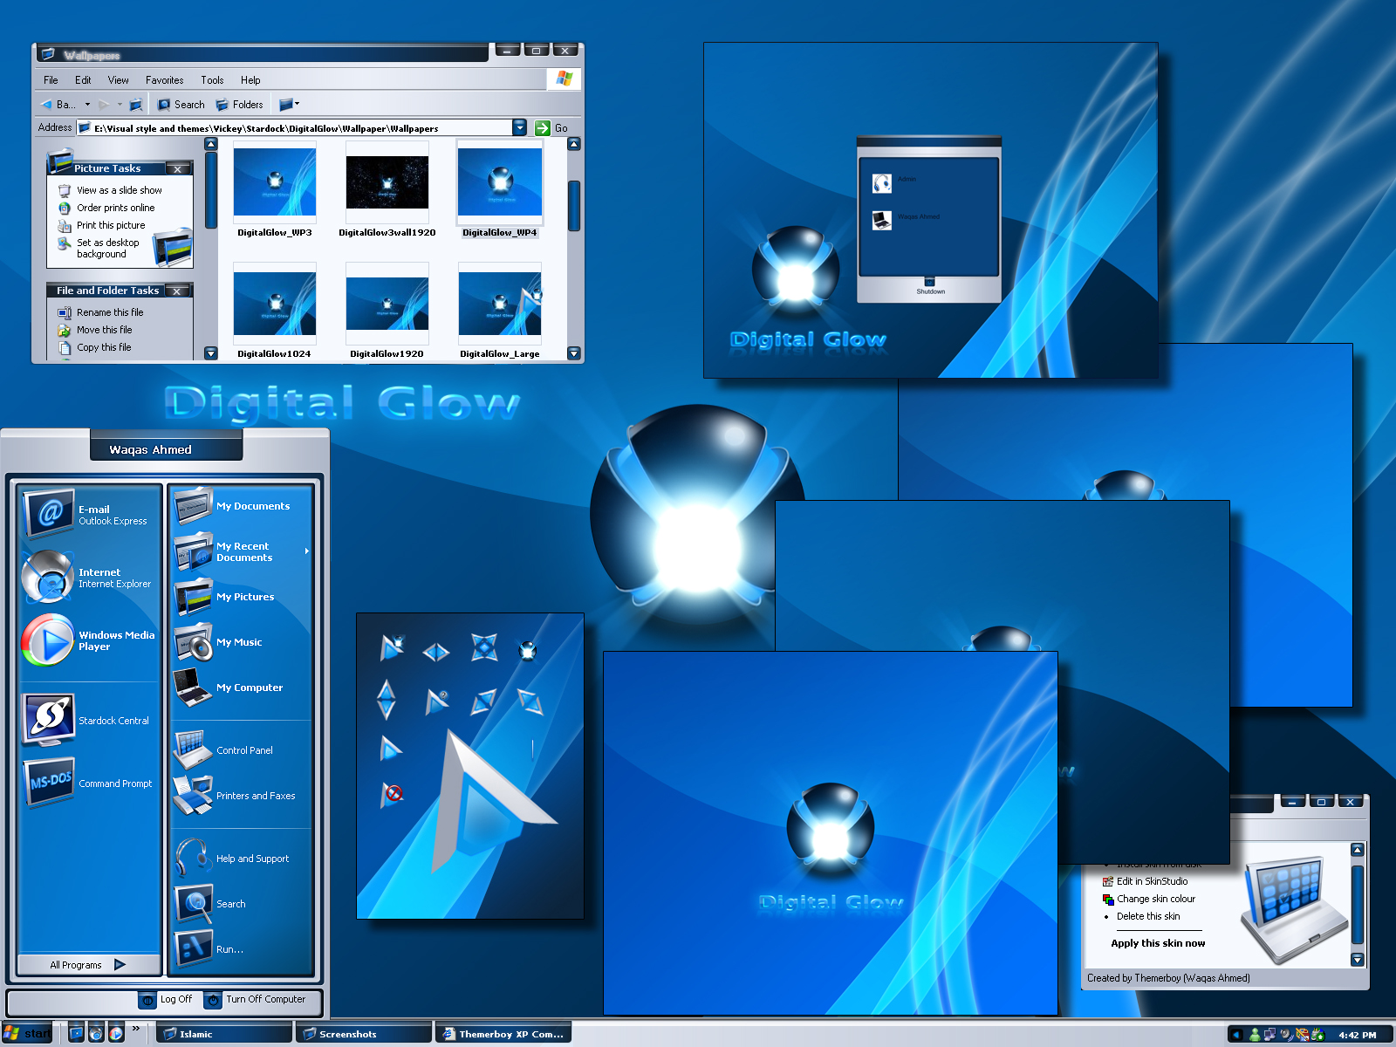1396x1047 pixels.
Task: Collapse the Picture Tasks panel
Action: coord(178,169)
